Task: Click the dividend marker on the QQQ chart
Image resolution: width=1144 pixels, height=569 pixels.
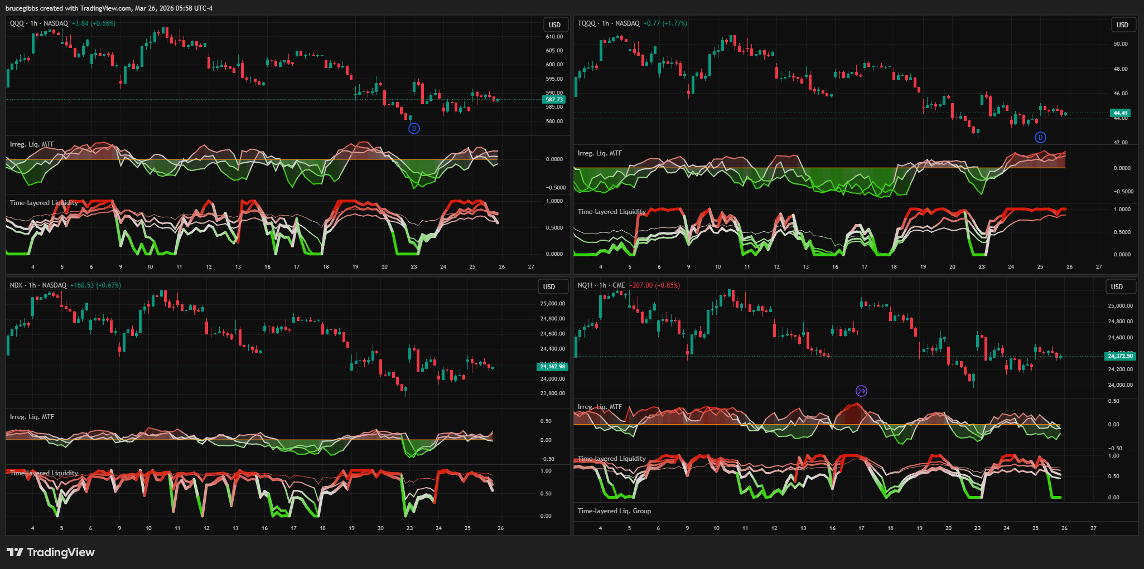Action: point(414,129)
